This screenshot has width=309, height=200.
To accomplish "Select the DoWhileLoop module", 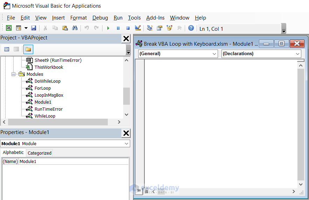I will tap(48, 81).
